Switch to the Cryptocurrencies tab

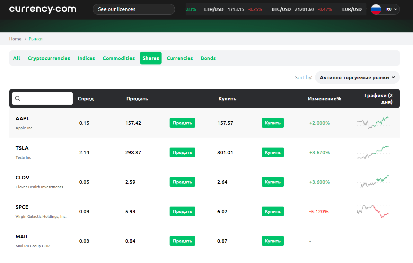point(49,58)
